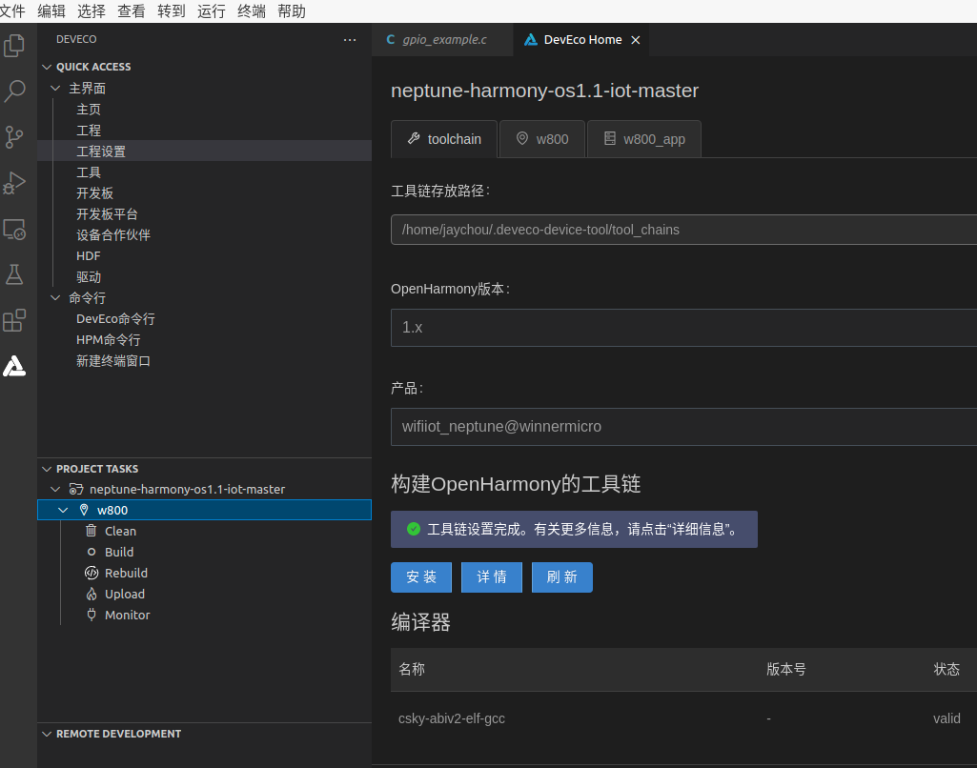Switch to the gpio_example.c editor tab
The width and height of the screenshot is (977, 768).
tap(442, 40)
